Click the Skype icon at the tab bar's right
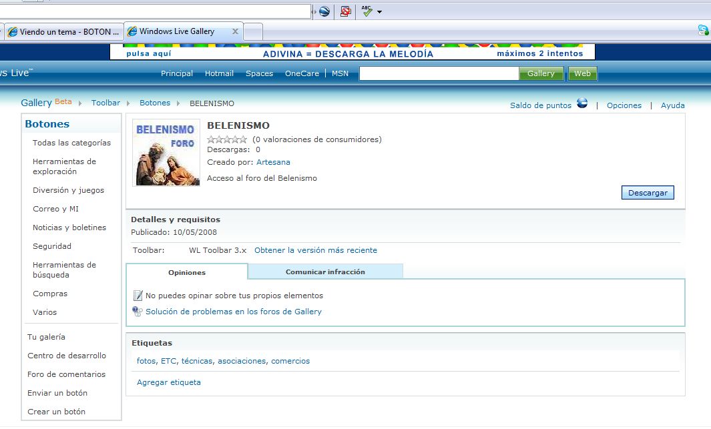Viewport: 711px width, 429px height. [703, 30]
